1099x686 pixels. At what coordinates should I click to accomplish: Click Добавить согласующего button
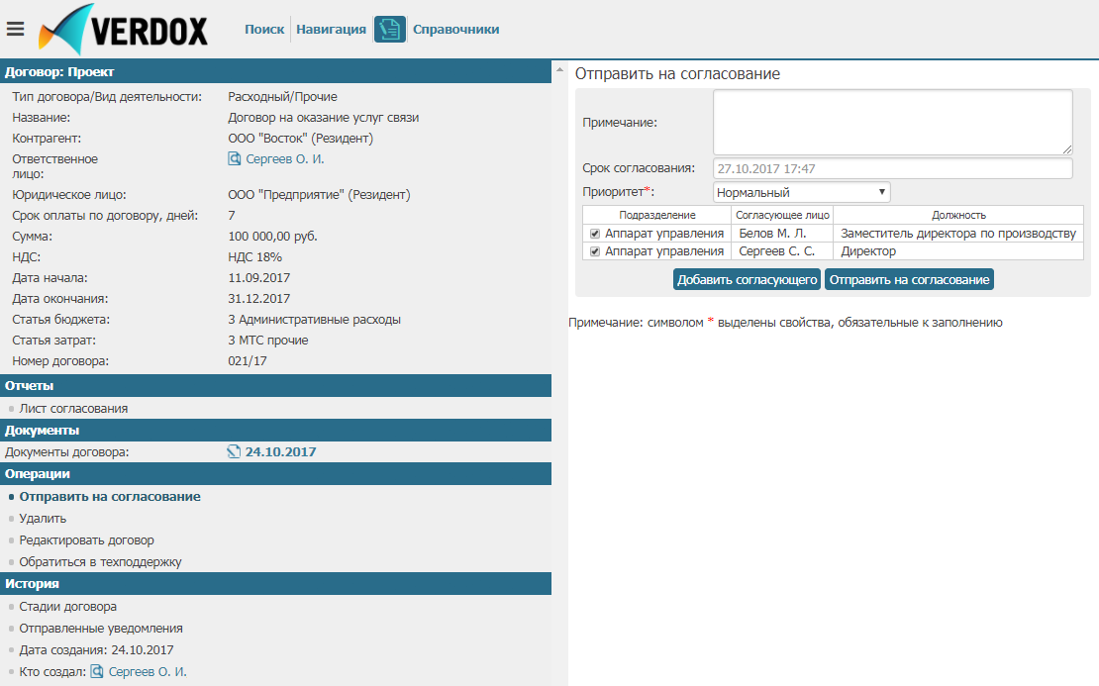(x=748, y=279)
